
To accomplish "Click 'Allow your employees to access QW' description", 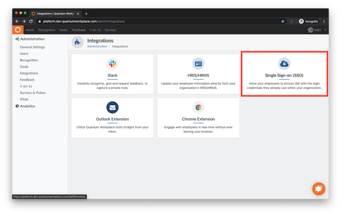I will (x=284, y=86).
